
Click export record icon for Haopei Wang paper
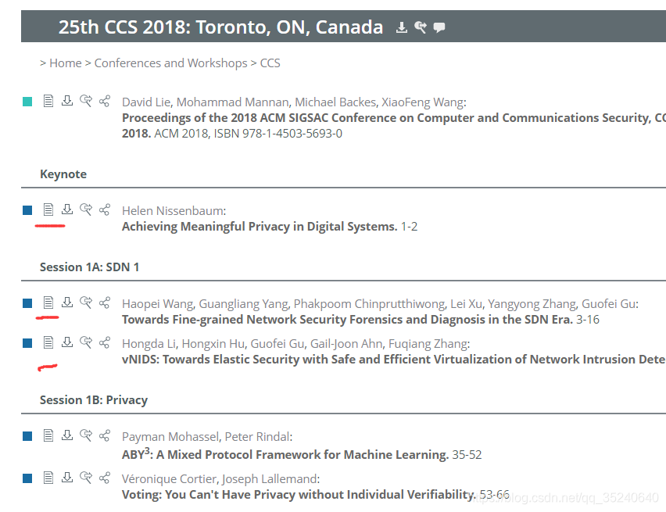(x=67, y=302)
